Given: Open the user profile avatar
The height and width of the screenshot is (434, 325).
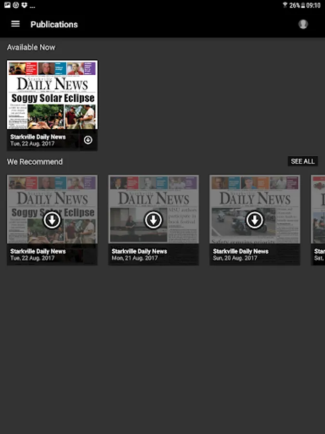Looking at the screenshot, I should [x=303, y=24].
